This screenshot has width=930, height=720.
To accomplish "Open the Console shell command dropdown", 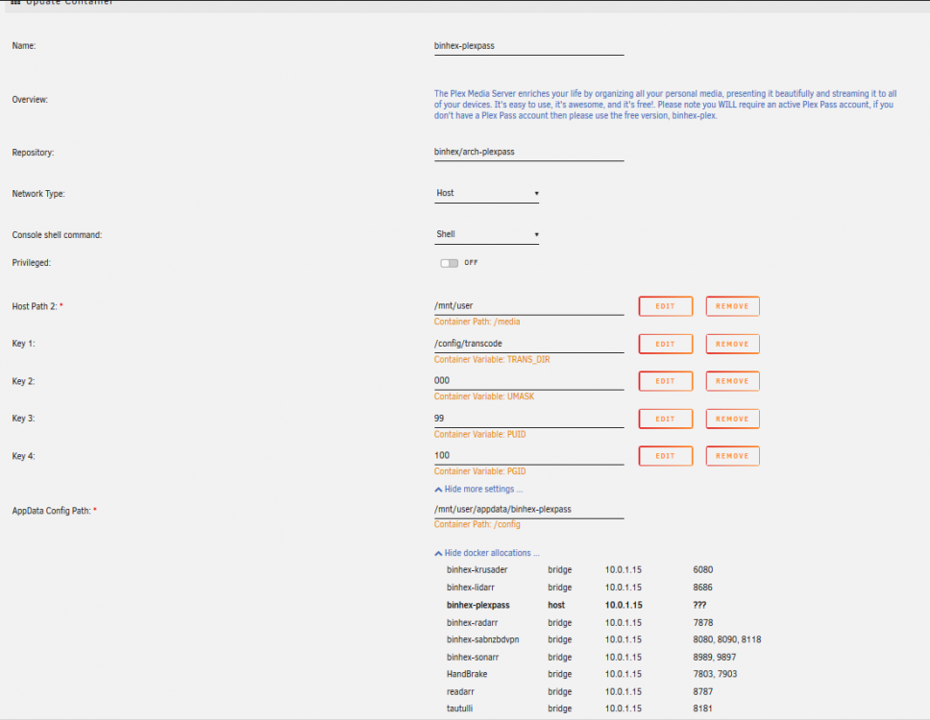I will 486,234.
